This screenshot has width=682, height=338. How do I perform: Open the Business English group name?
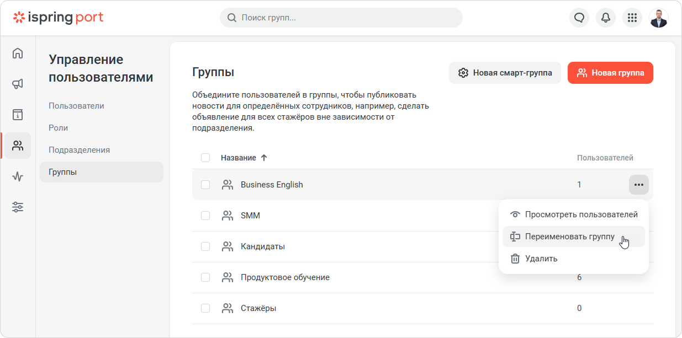pyautogui.click(x=272, y=185)
